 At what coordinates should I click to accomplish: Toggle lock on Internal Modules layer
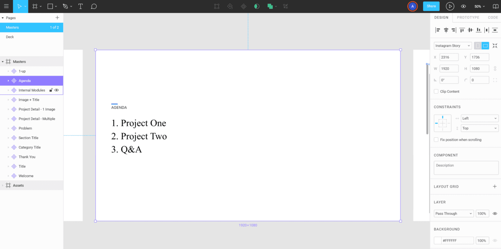[51, 90]
